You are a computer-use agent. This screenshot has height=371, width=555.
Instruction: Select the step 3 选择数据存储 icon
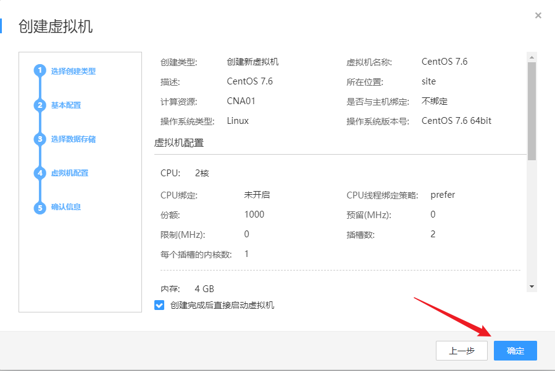[x=40, y=139]
